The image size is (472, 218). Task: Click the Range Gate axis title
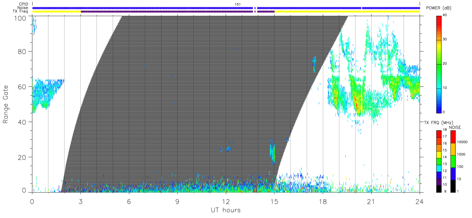pyautogui.click(x=6, y=103)
